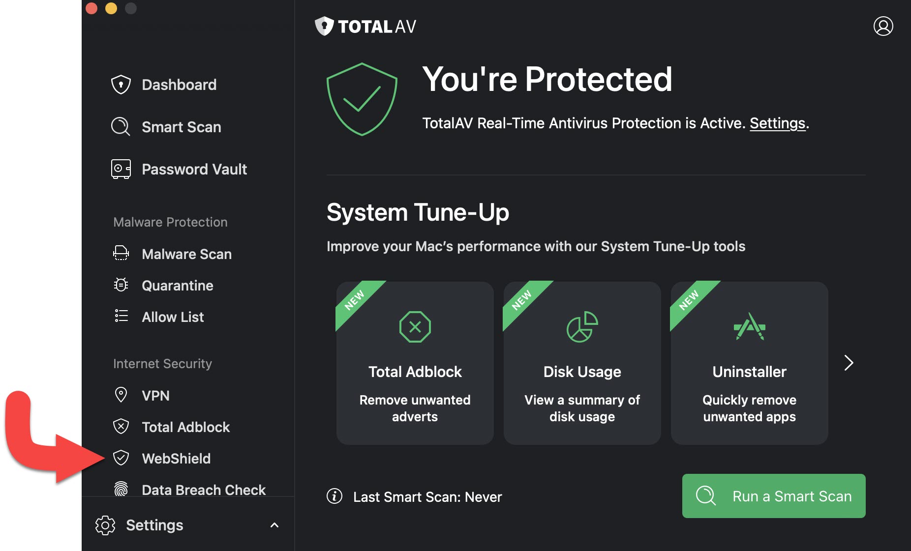Click the Smart Scan magnifier icon in sidebar
The width and height of the screenshot is (911, 551).
pyautogui.click(x=121, y=127)
